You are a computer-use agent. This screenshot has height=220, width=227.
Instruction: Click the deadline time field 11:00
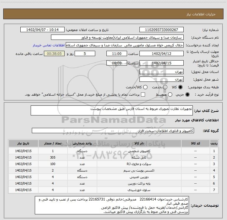(117, 54)
